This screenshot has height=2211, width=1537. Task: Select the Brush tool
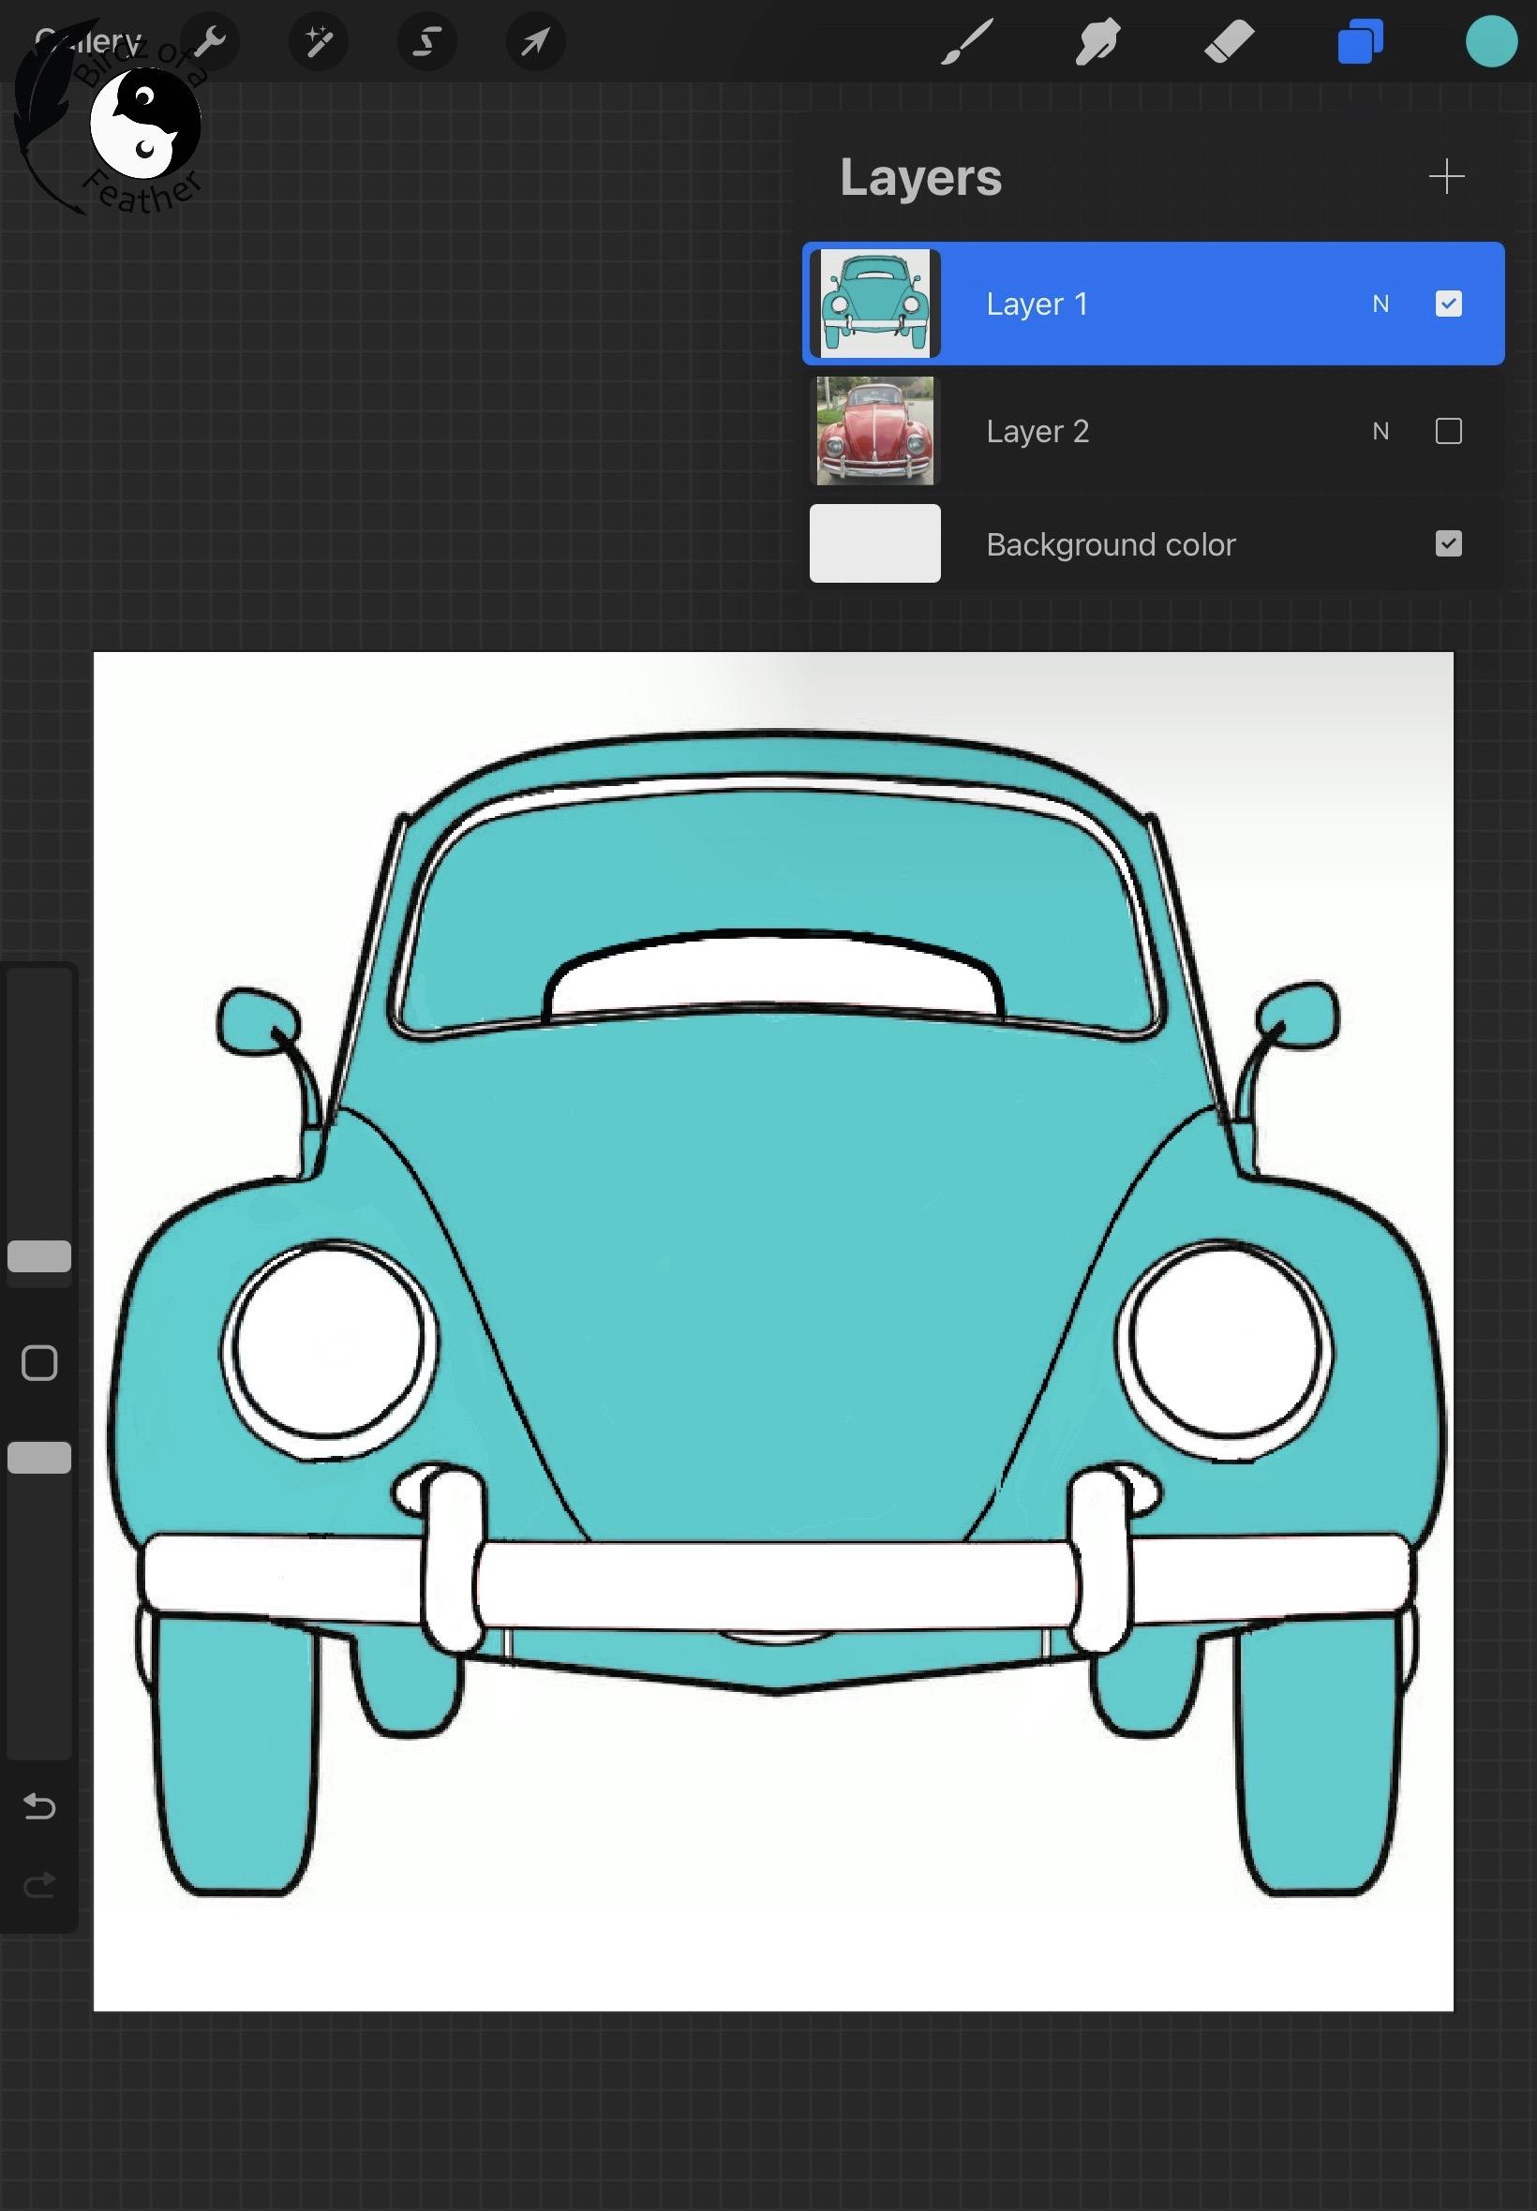(966, 41)
